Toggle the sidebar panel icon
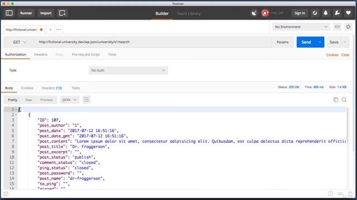The width and height of the screenshot is (357, 200). 9,13
